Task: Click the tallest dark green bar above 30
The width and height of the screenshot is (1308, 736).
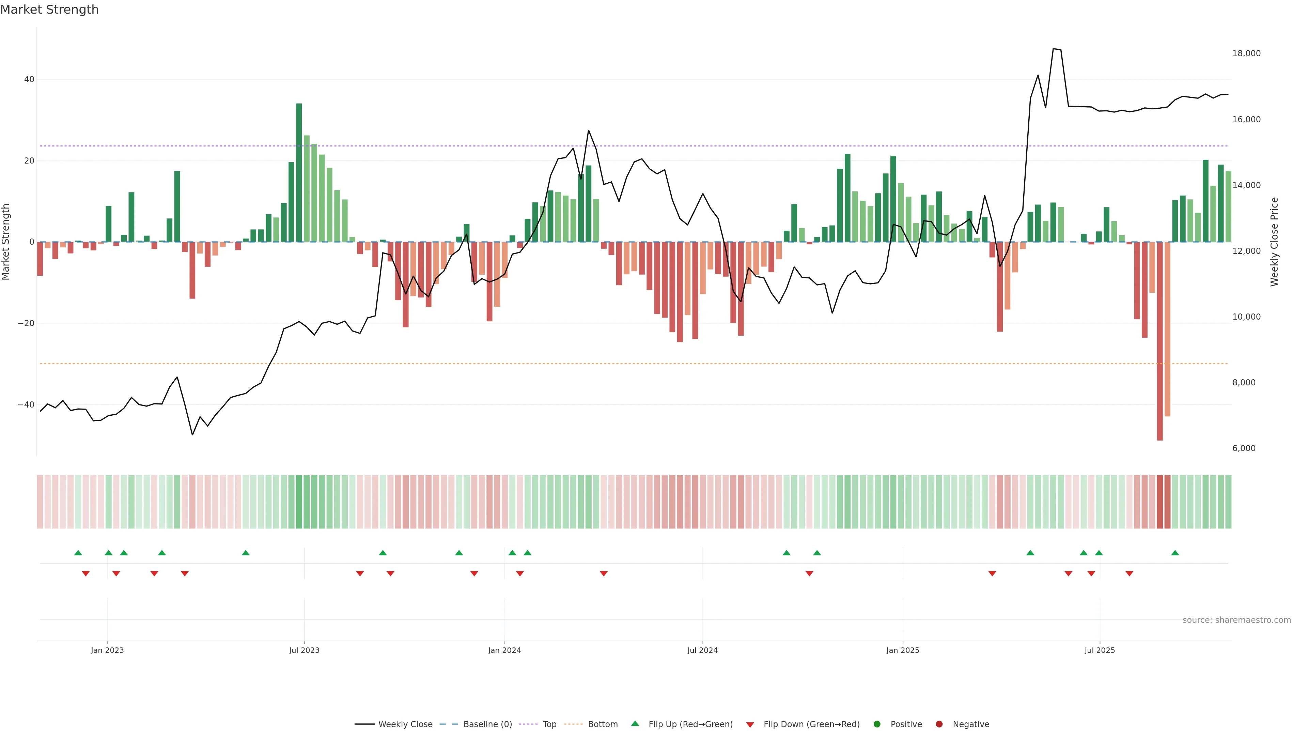Action: tap(299, 173)
